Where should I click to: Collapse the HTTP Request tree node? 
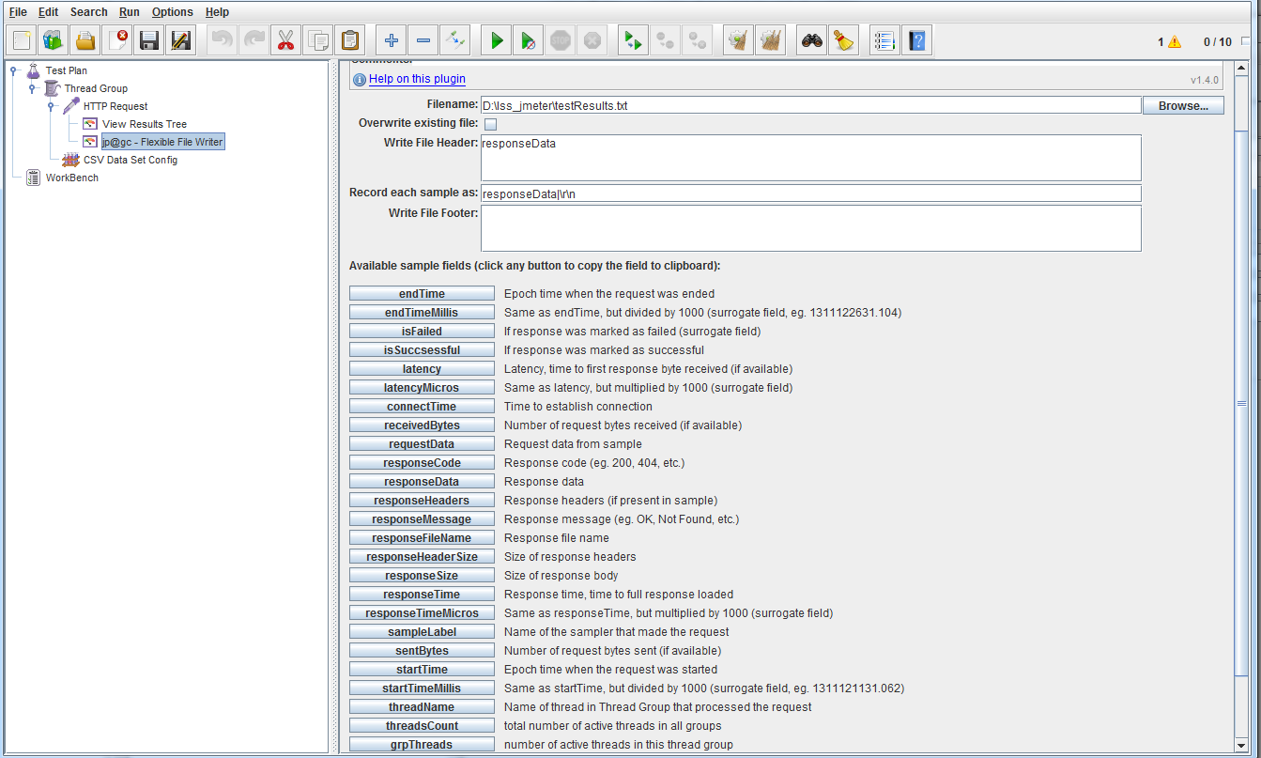tap(52, 106)
